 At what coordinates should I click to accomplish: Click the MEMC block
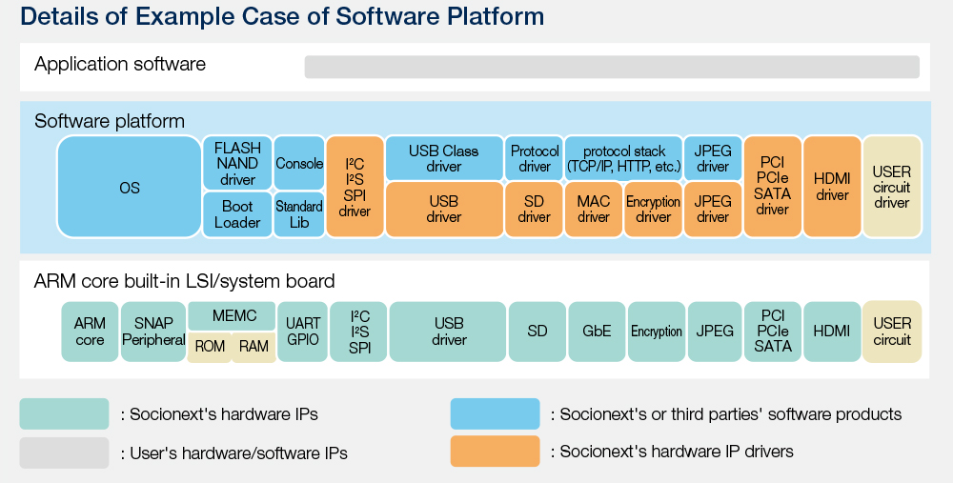(x=232, y=316)
